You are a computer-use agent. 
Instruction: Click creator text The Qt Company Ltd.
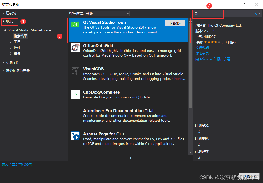pyautogui.click(x=224, y=26)
